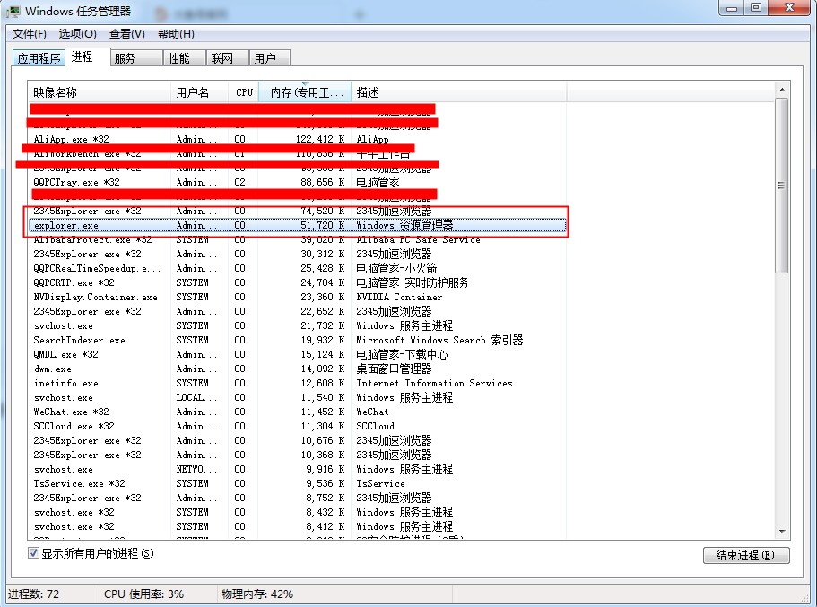817x607 pixels.
Task: Select the 进程 tab
Action: 87,56
